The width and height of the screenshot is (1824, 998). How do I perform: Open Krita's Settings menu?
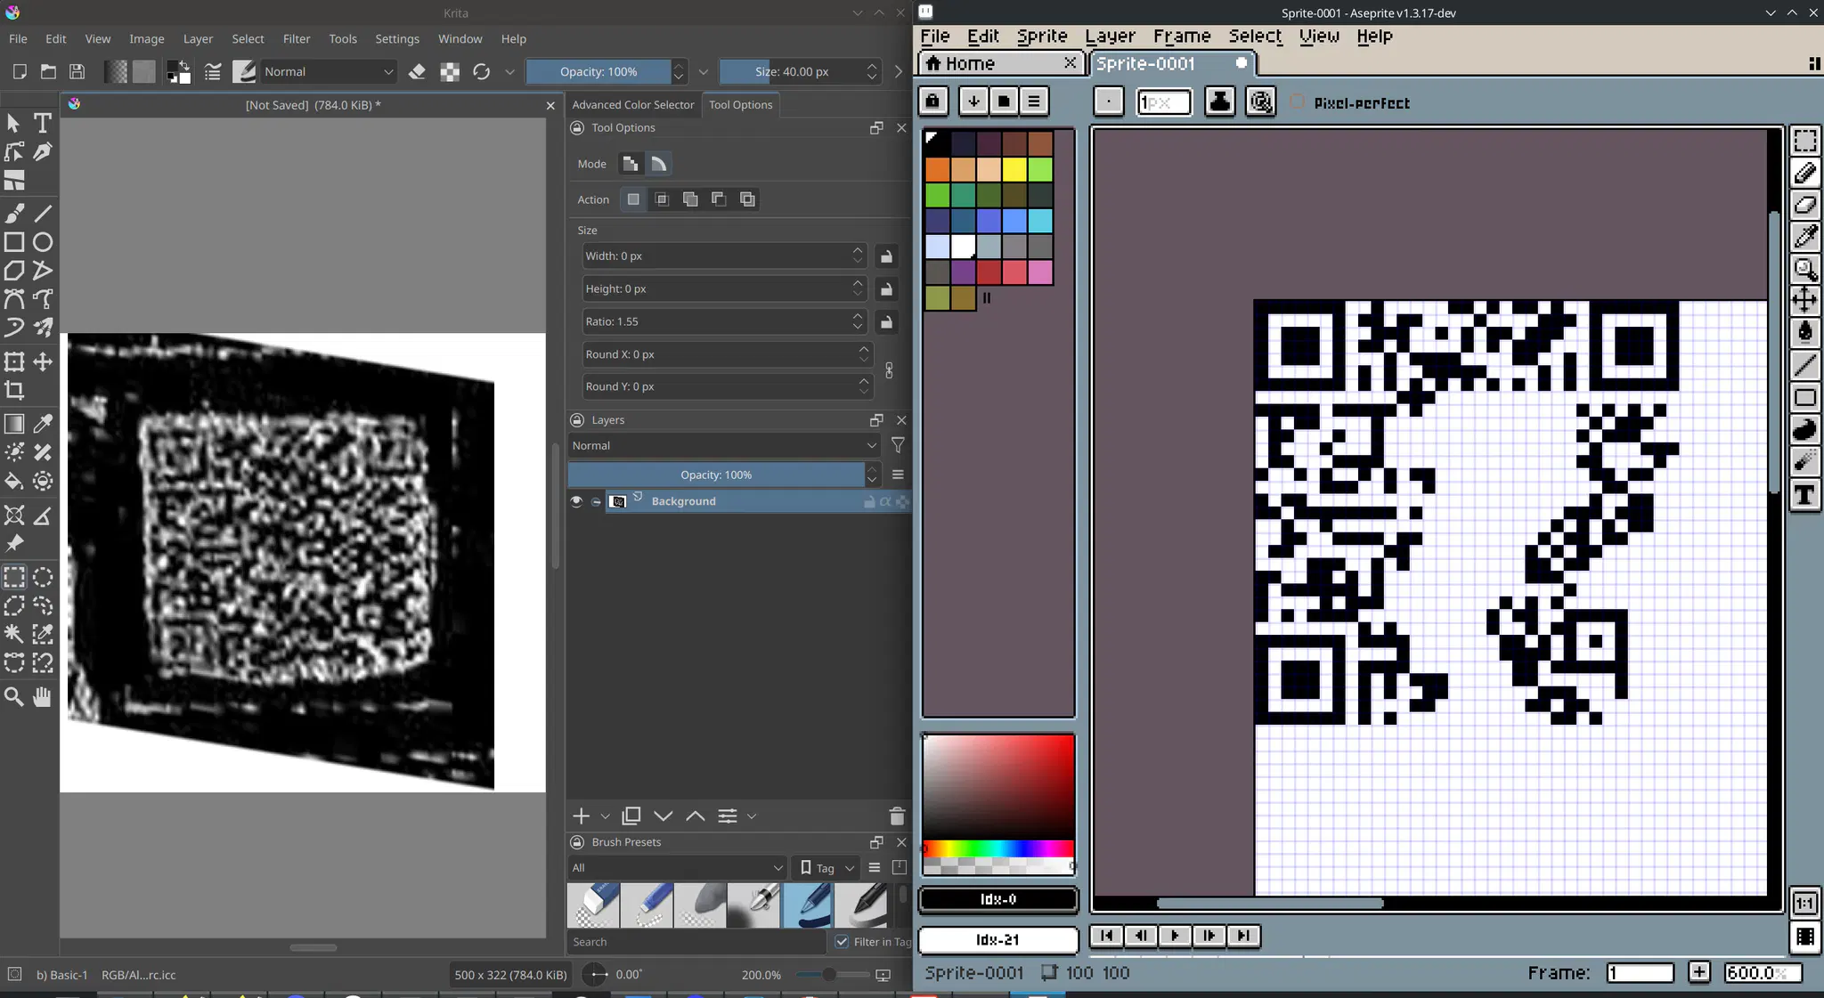point(397,39)
